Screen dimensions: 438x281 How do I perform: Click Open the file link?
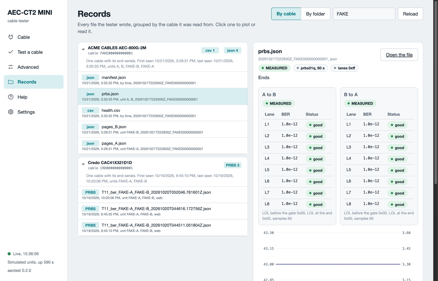pyautogui.click(x=399, y=55)
